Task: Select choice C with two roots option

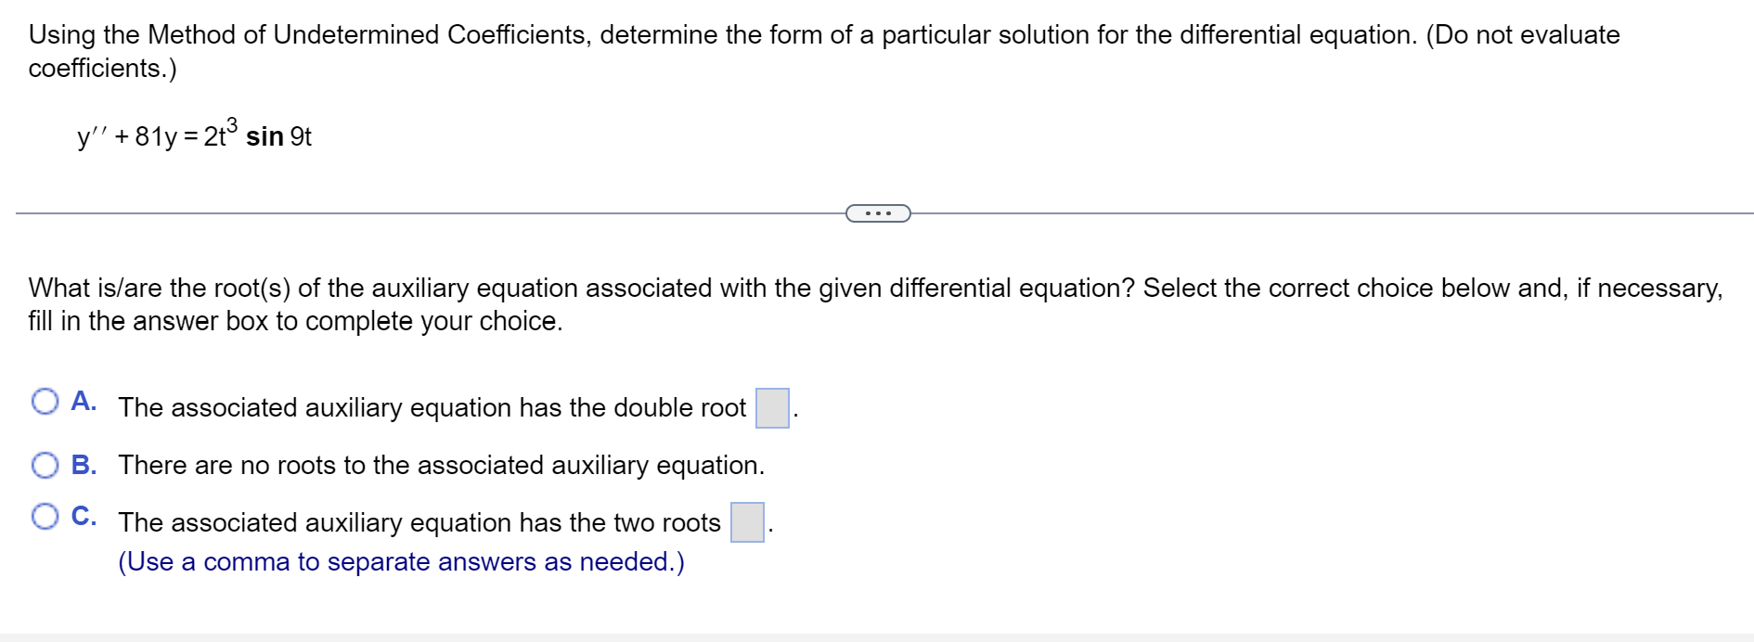Action: 44,513
